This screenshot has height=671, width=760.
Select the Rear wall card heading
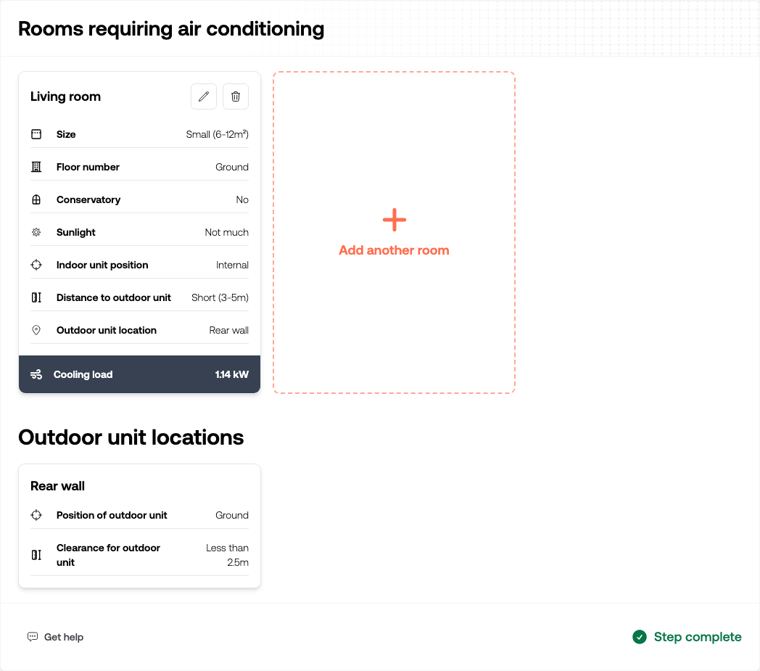point(58,486)
